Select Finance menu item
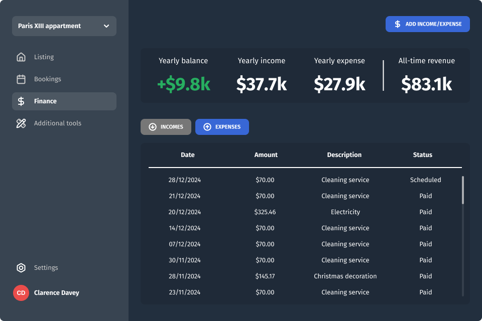The height and width of the screenshot is (321, 482). pyautogui.click(x=64, y=101)
